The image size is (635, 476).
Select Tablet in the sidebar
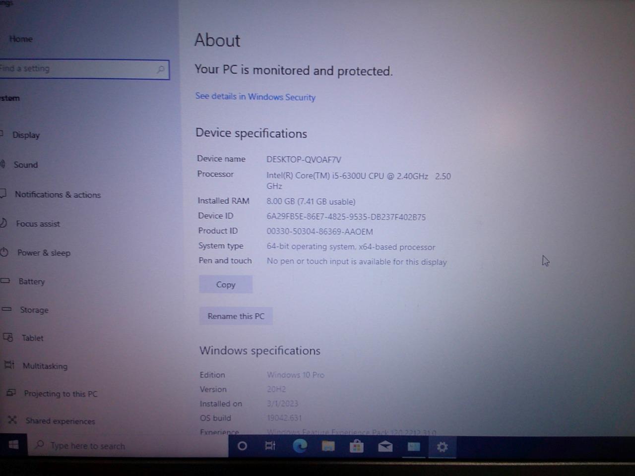tap(33, 338)
